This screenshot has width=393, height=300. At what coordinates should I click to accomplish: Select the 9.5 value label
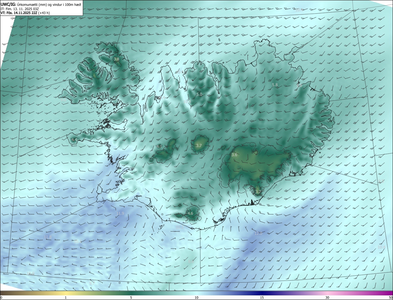pyautogui.click(x=381, y=181)
